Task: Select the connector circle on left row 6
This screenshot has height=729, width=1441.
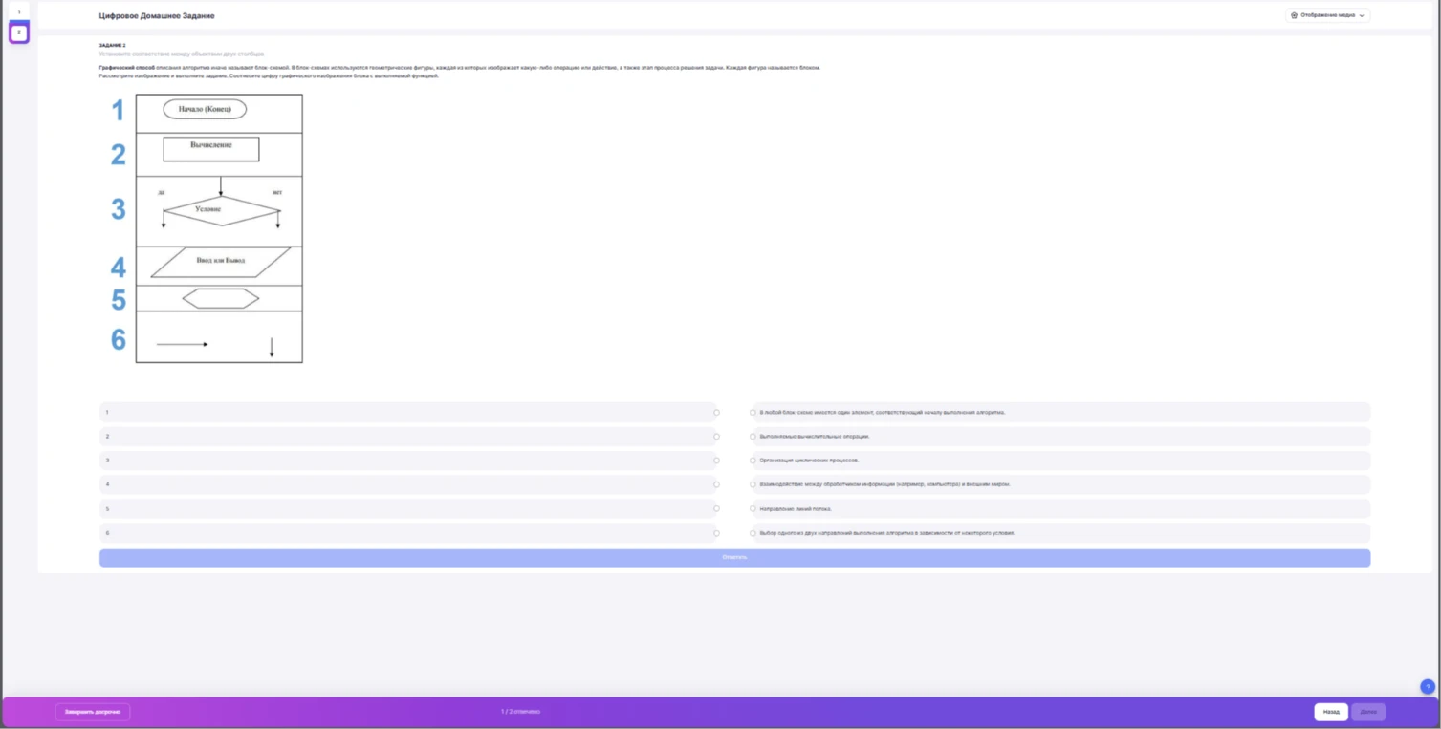Action: [x=716, y=533]
